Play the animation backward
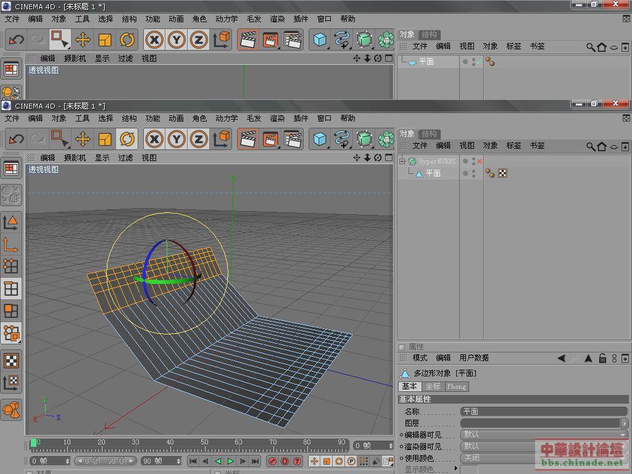632x474 pixels. click(218, 461)
